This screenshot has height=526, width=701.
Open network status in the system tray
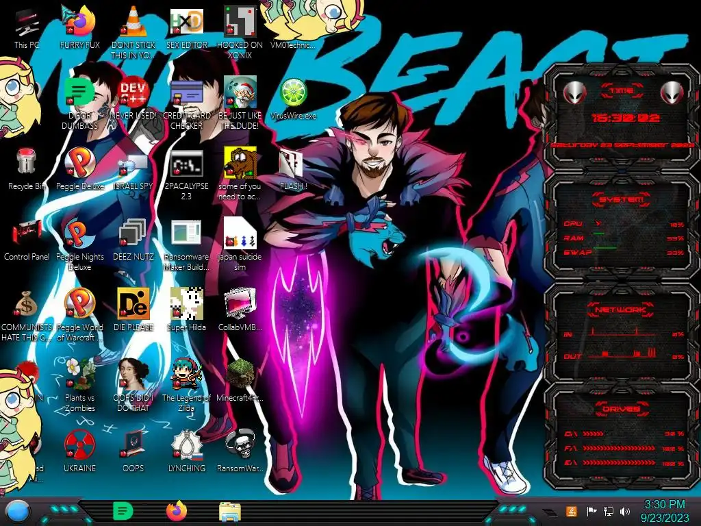609,511
